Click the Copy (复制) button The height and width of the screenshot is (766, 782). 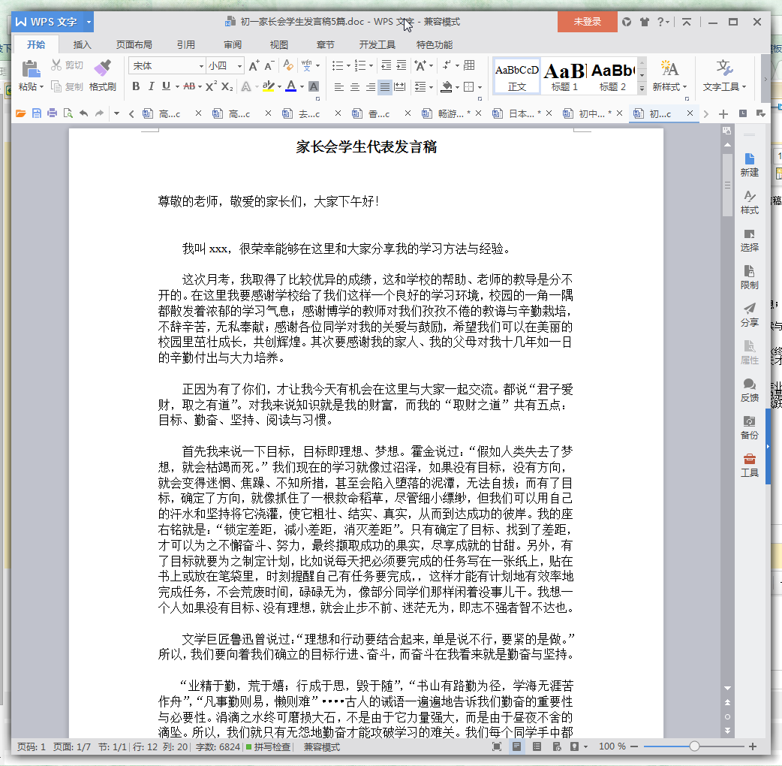pos(67,87)
